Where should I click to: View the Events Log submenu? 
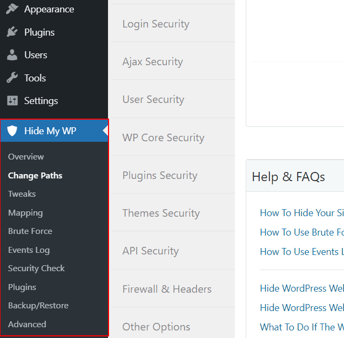tap(29, 250)
